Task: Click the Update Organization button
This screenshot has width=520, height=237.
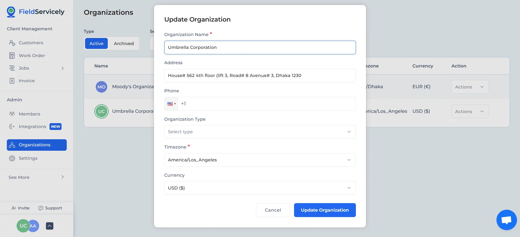Action: 325,210
